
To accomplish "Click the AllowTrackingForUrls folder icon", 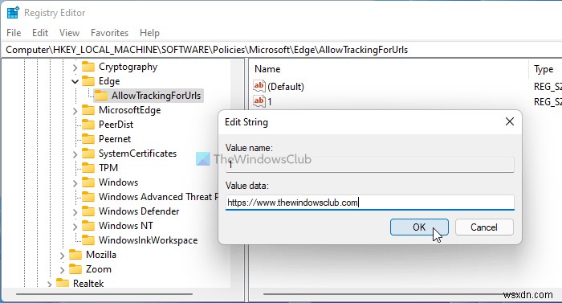I will (x=101, y=96).
